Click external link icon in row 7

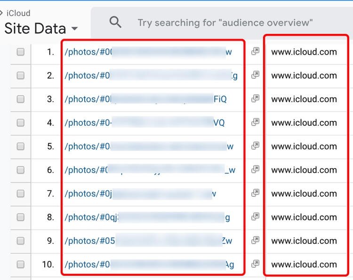pyautogui.click(x=255, y=193)
